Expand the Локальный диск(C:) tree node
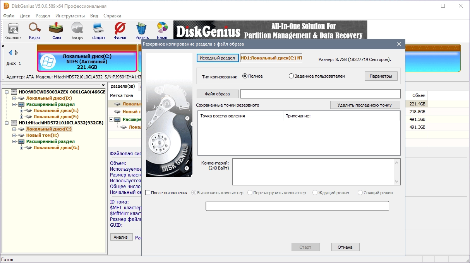470x263 pixels. click(14, 129)
